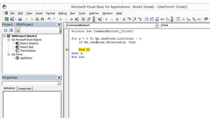
Task: Click the Paste clipboard icon
Action: point(37,19)
